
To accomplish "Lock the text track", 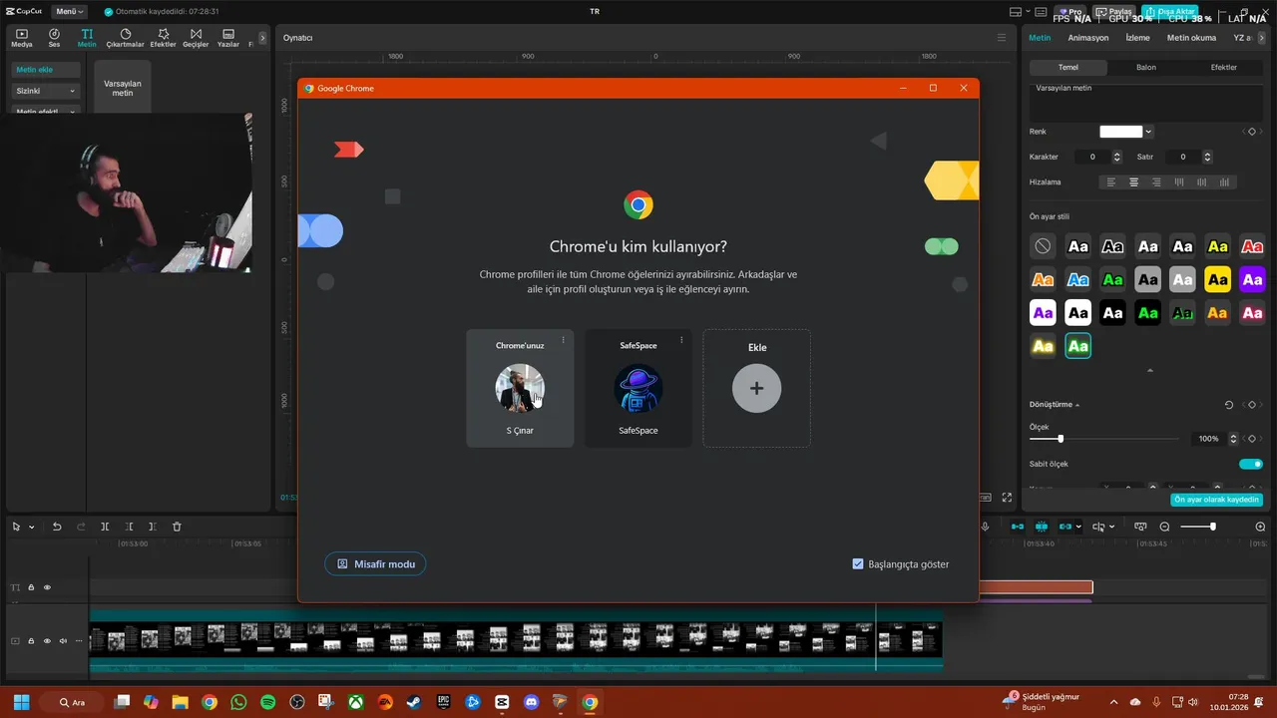I will click(x=31, y=587).
